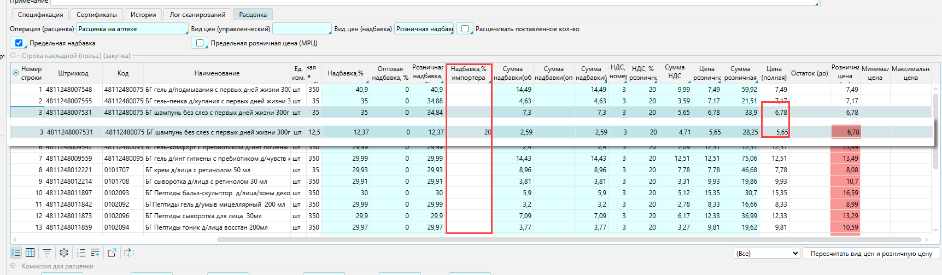The width and height of the screenshot is (942, 275).
Task: Open grid settings gear icon
Action: point(64,253)
